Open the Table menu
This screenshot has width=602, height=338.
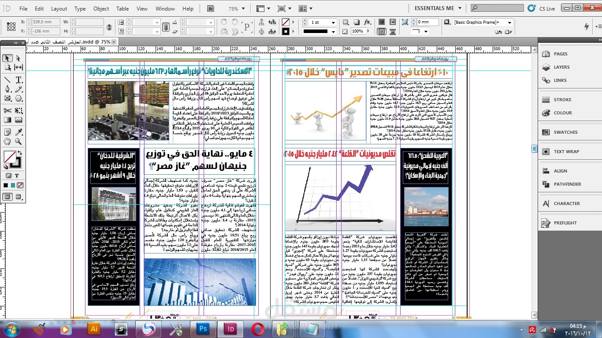(123, 8)
